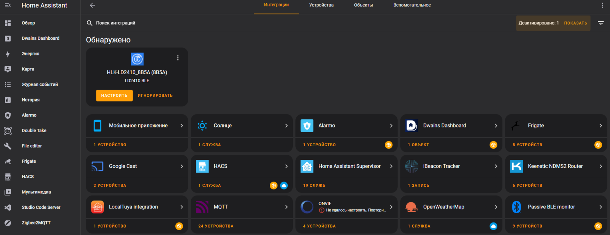Switch to the Интеграции tab

tap(276, 5)
